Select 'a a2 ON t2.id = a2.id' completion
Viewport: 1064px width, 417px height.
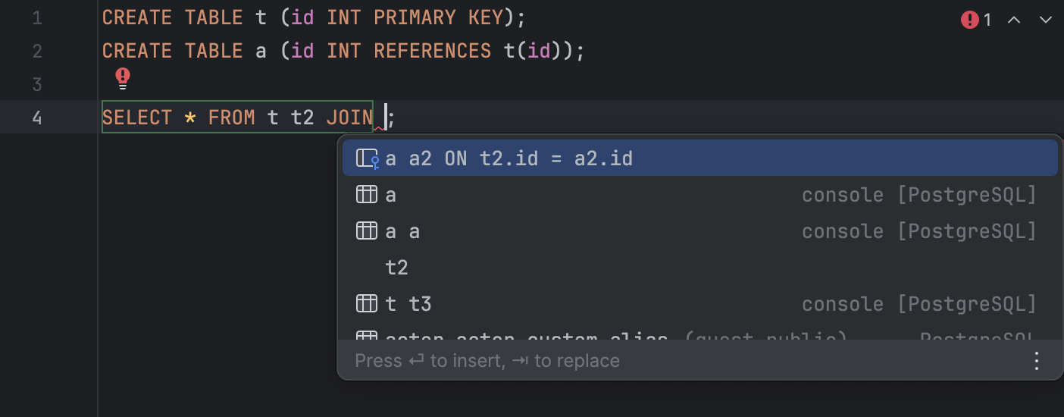509,158
